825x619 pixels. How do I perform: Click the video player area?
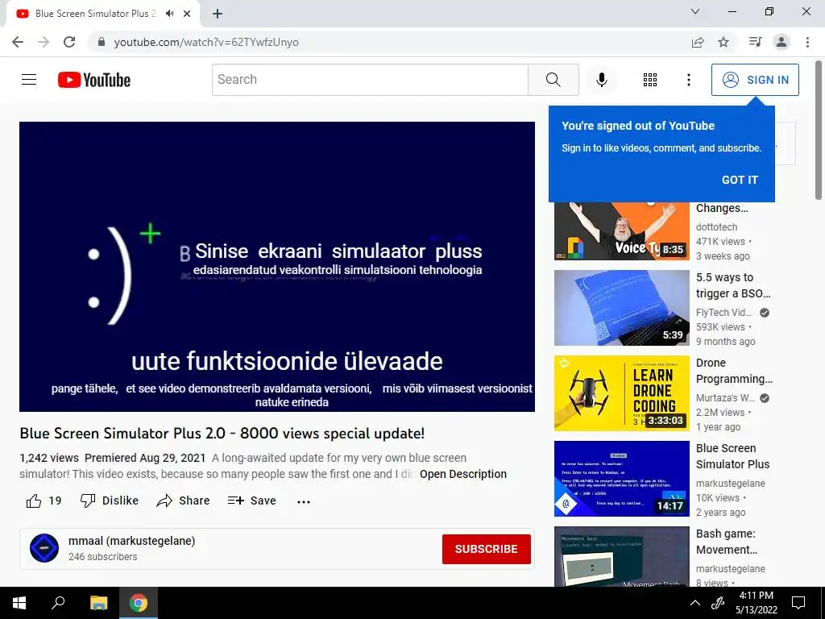pos(277,266)
